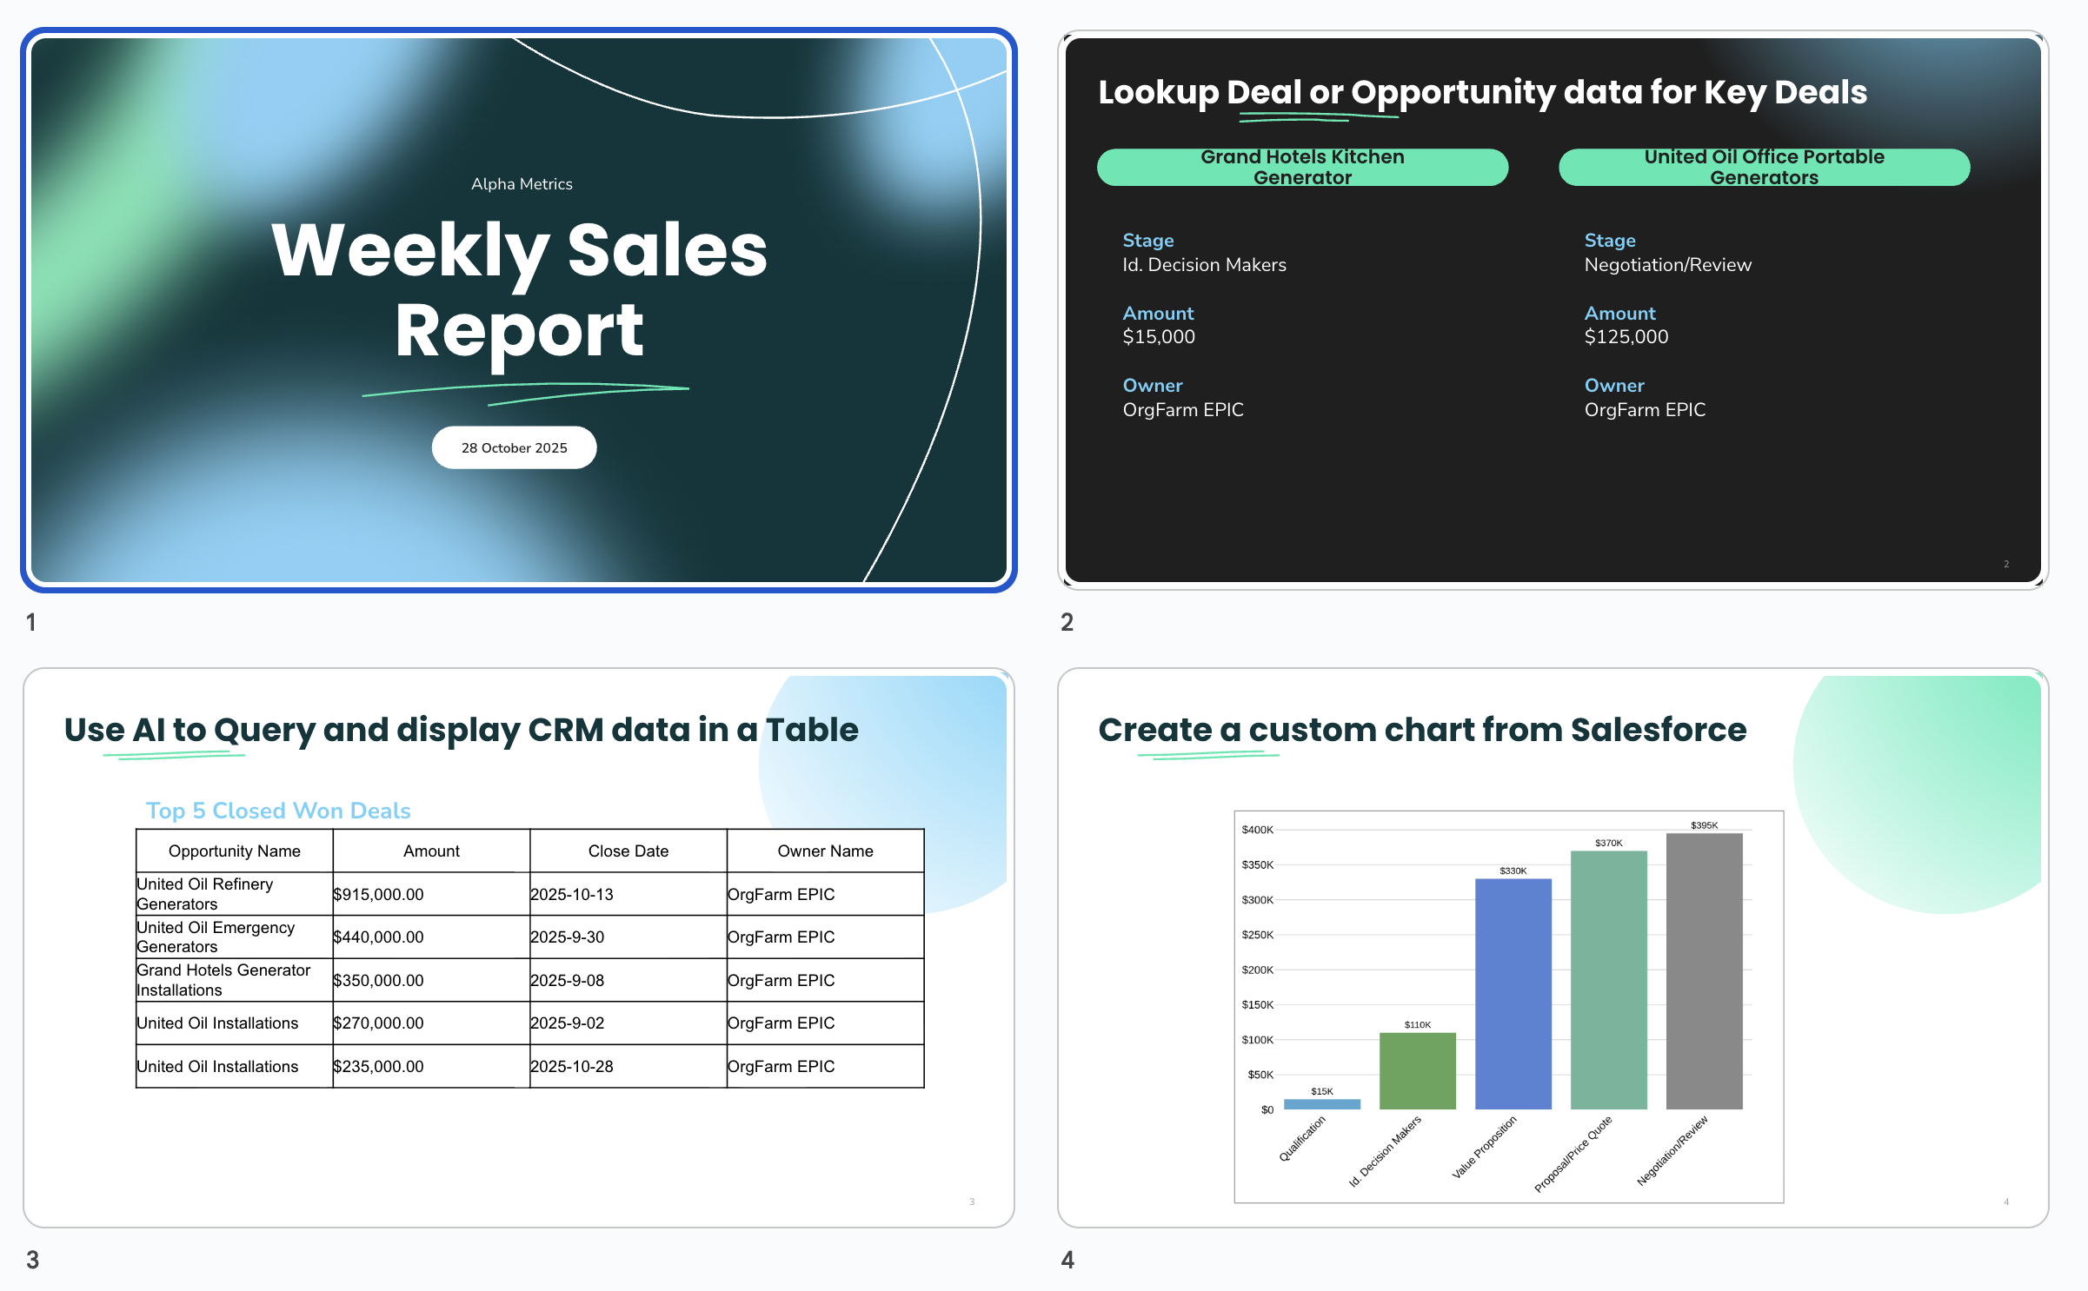This screenshot has width=2088, height=1291.
Task: Click the '2025-9-08' close date cell
Action: coord(628,980)
